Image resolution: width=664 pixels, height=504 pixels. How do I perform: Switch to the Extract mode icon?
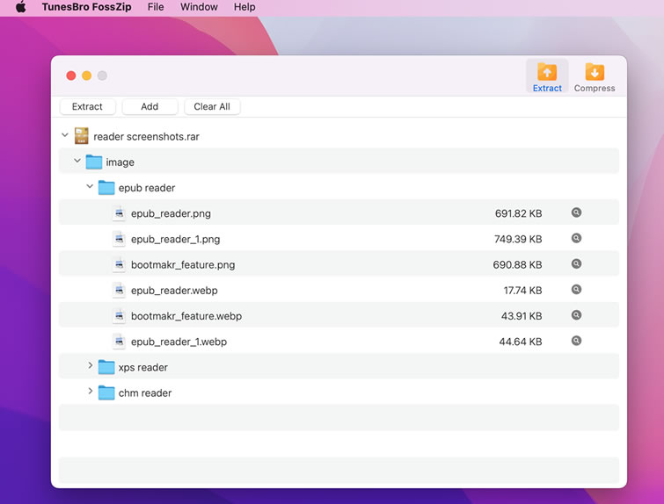[547, 76]
